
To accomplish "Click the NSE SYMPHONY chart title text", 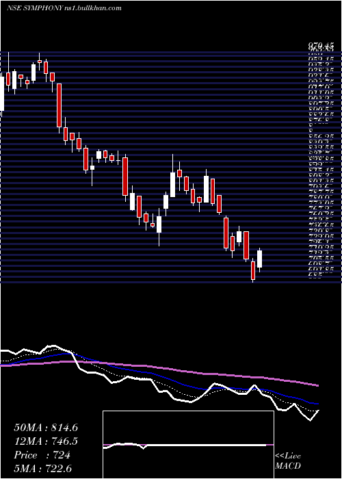I will 64,8.
